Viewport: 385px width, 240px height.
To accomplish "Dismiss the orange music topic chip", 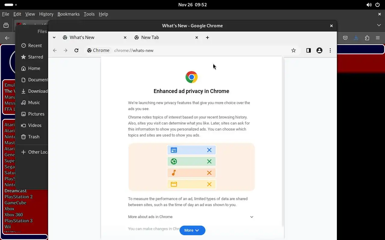I will pyautogui.click(x=209, y=173).
